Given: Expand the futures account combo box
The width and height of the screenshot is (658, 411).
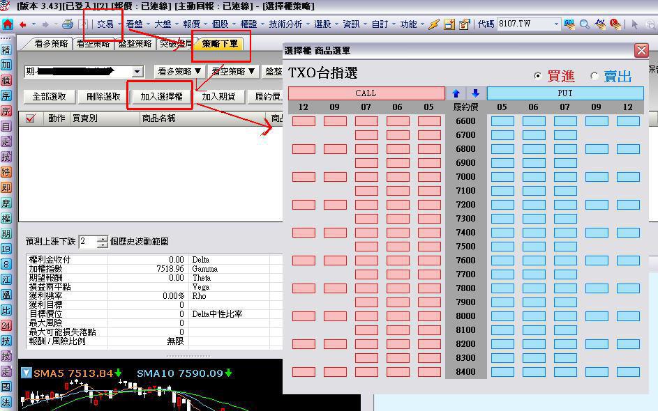Looking at the screenshot, I should (137, 72).
